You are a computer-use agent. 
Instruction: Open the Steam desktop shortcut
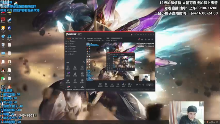pyautogui.click(x=10, y=20)
